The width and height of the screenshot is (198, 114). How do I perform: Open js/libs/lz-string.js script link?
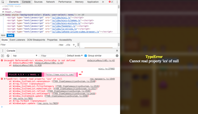coord(64,29)
